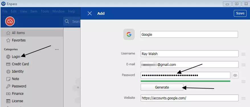Click the Enpass app icon in title bar
Image resolution: width=250 pixels, height=107 pixels.
click(3, 4)
